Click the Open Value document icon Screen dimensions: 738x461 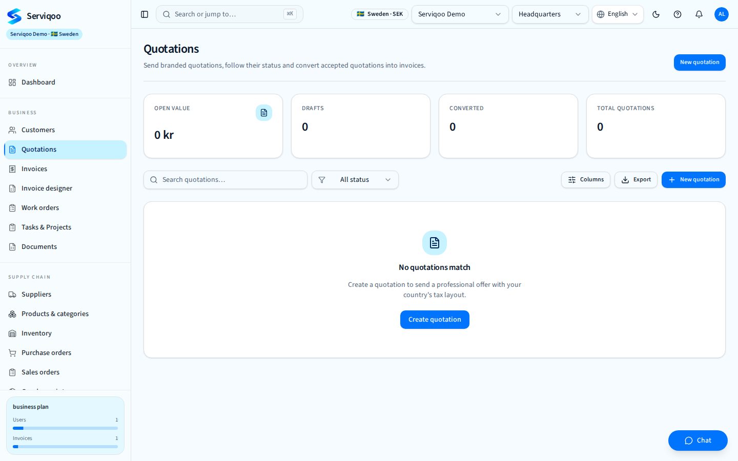[x=264, y=113]
